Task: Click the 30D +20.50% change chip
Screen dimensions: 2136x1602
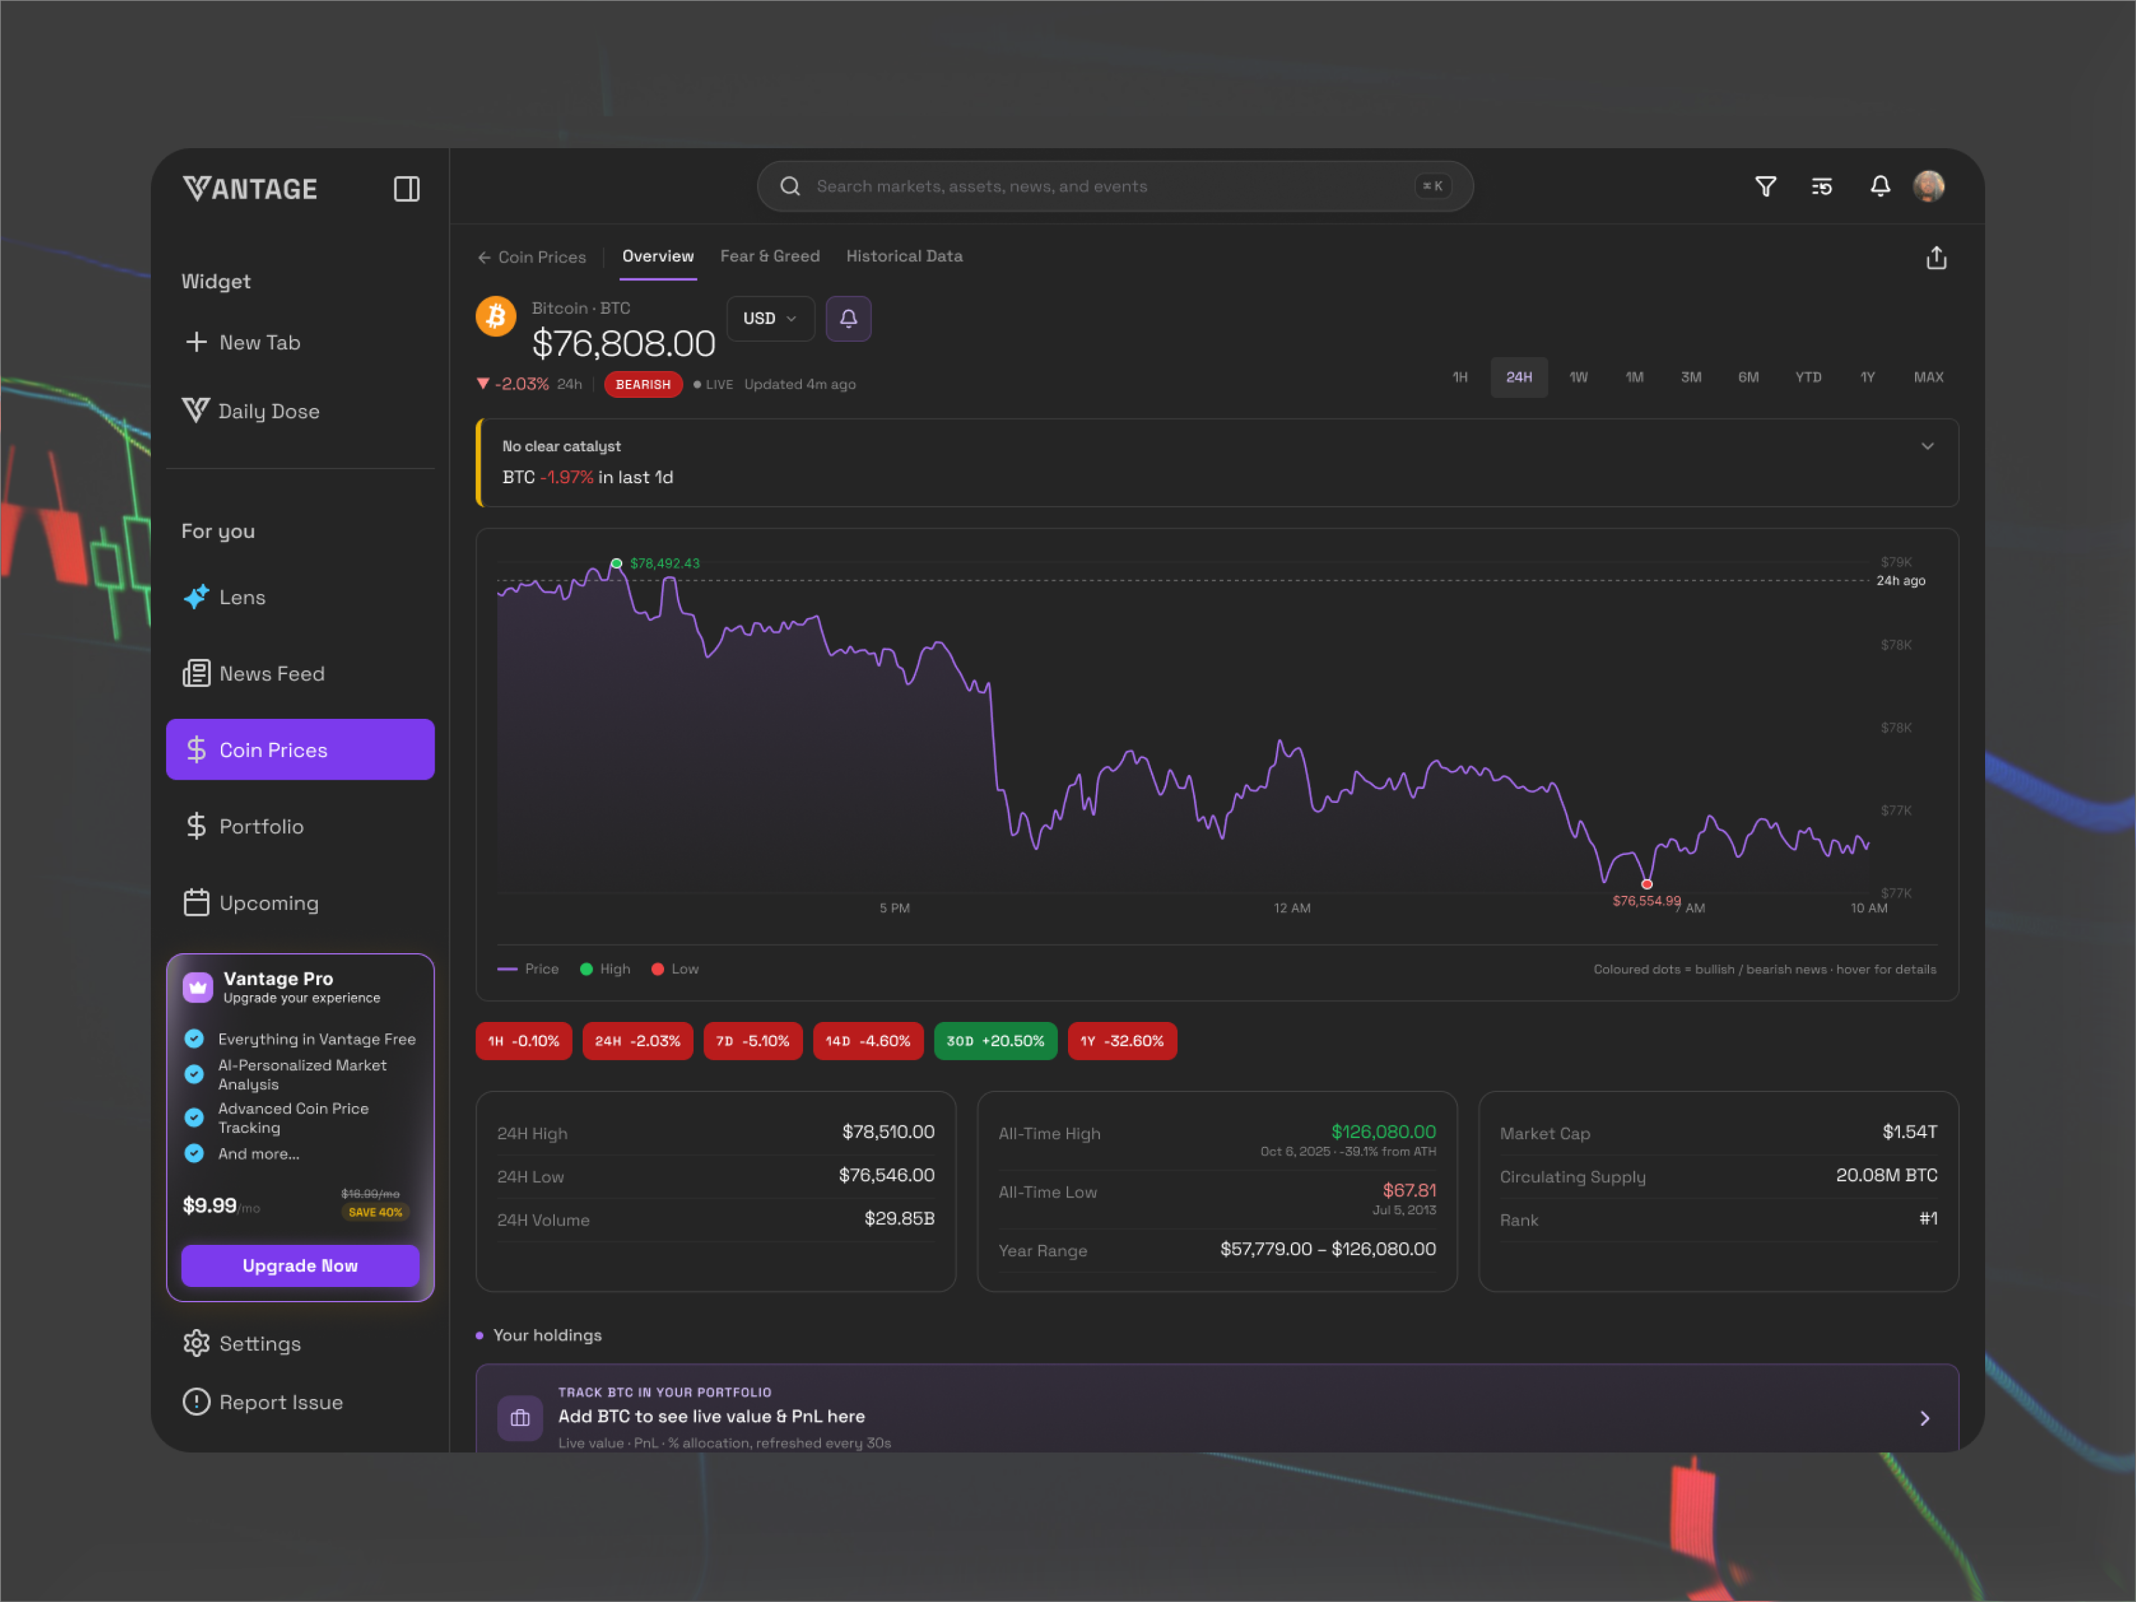Action: (x=995, y=1041)
